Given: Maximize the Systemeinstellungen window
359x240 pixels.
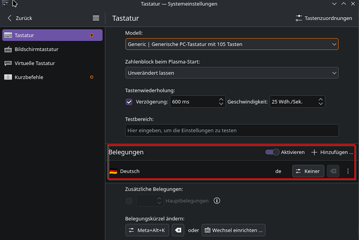Looking at the screenshot, I should 344,4.
